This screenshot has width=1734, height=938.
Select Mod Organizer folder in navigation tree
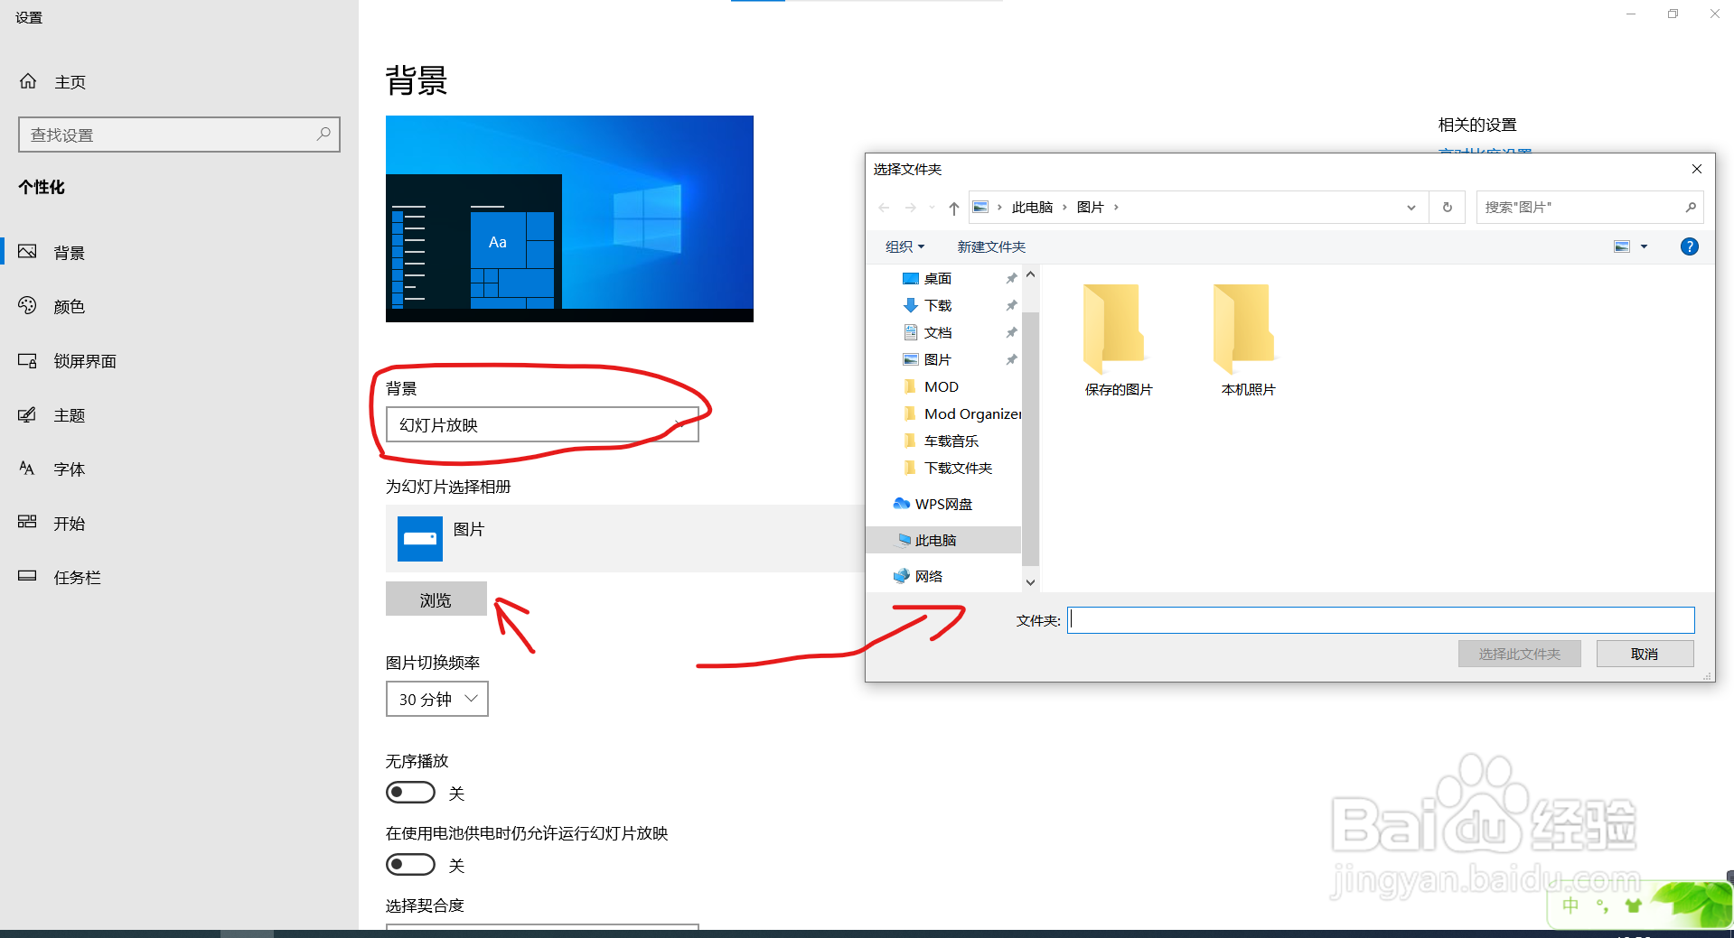pyautogui.click(x=961, y=413)
